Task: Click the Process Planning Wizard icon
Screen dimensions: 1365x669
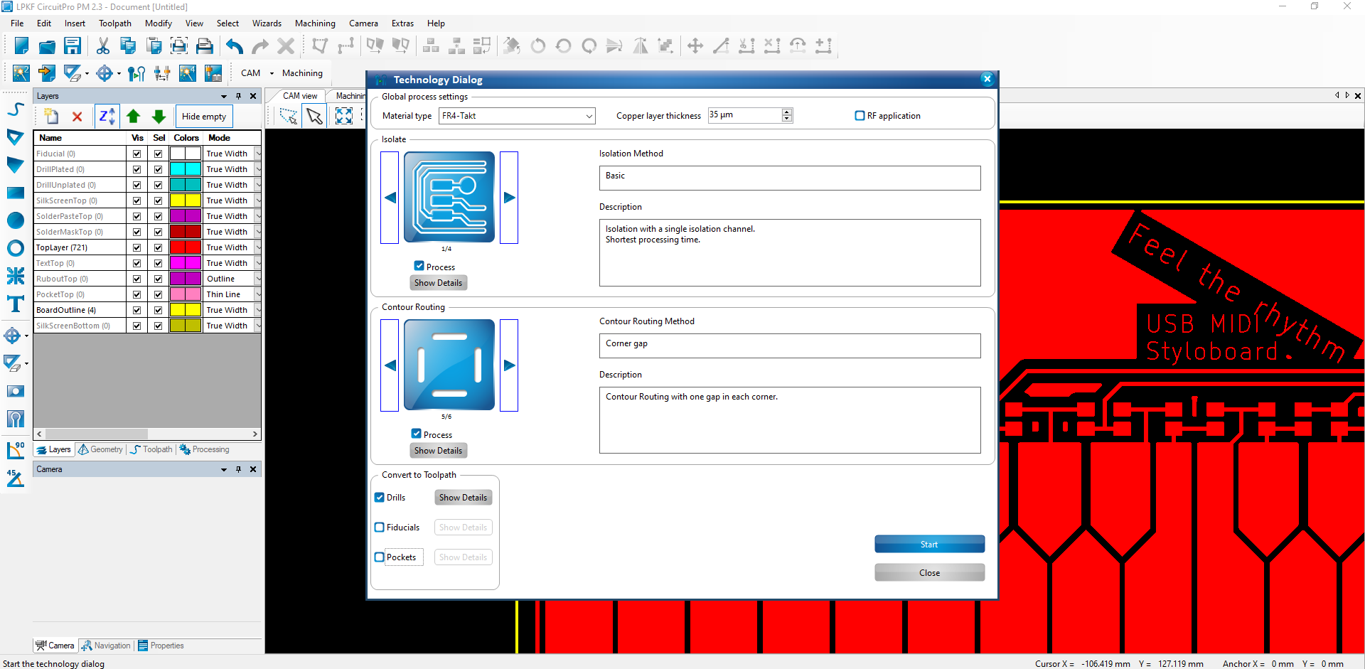Action: tap(21, 73)
